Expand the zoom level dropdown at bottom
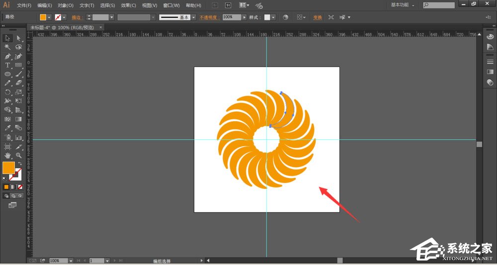The height and width of the screenshot is (265, 497). (71, 261)
